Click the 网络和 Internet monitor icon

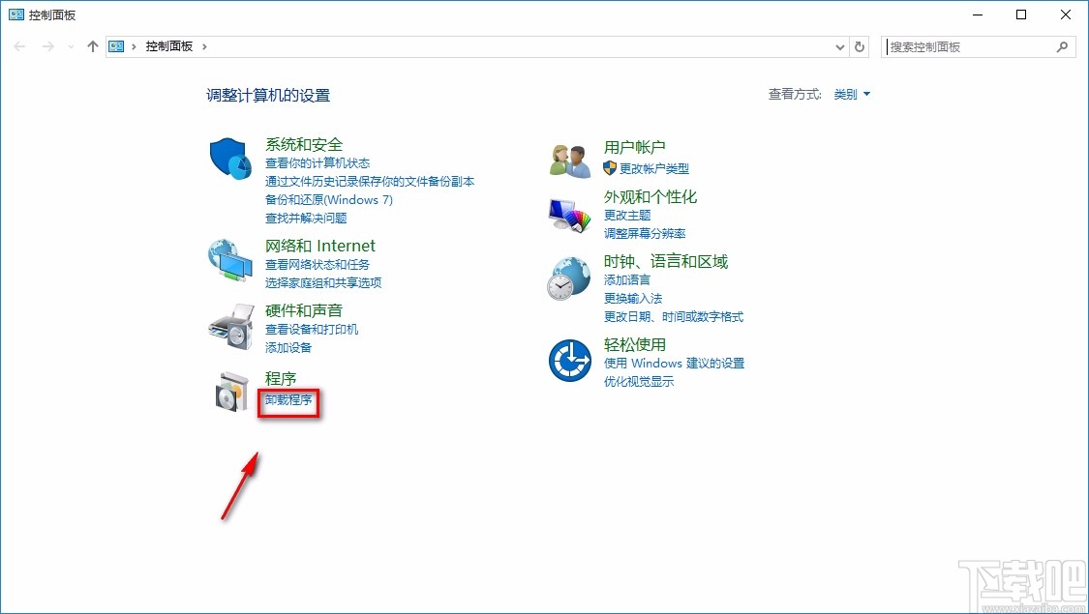(x=229, y=261)
